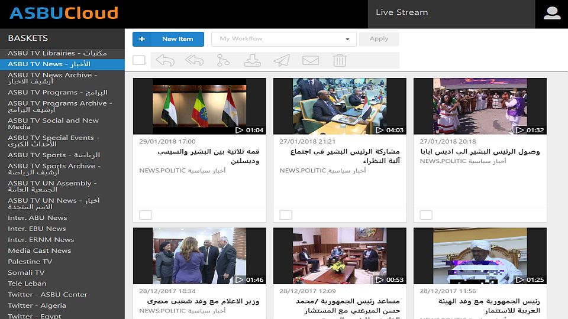568x319 pixels.
Task: Open the 28/12/2017 18:34 video thumbnail
Action: [199, 256]
